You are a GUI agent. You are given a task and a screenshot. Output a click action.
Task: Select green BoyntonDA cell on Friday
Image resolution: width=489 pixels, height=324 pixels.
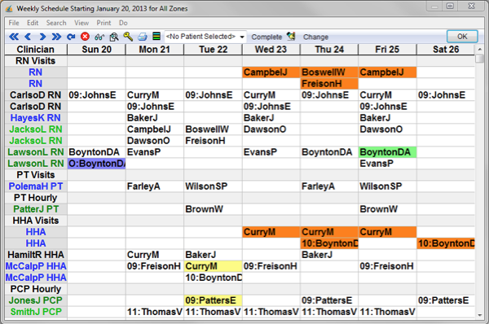[x=387, y=152]
